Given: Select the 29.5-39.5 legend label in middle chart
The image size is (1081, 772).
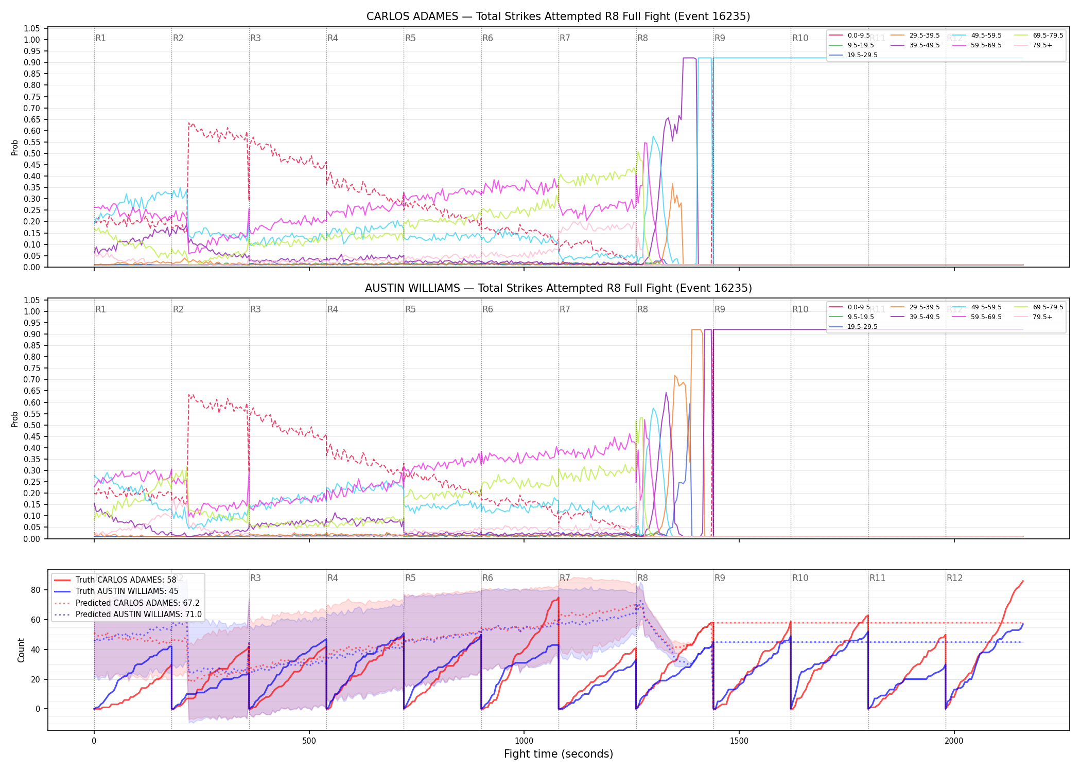Looking at the screenshot, I should [925, 307].
